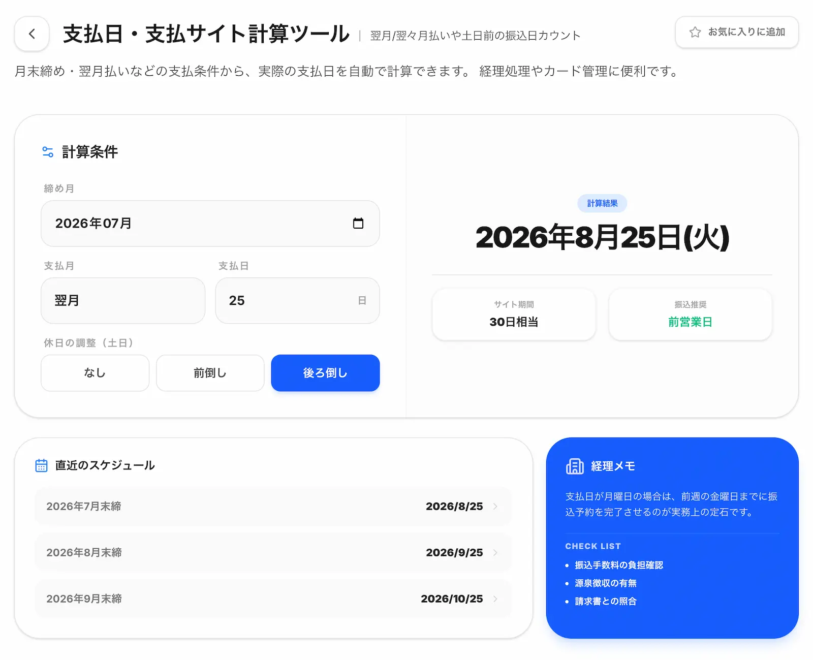This screenshot has height=660, width=813.
Task: Click the sliders icon beside 計算条件
Action: 48,152
